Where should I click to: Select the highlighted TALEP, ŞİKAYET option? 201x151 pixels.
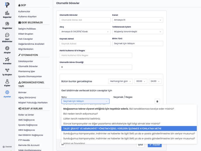(129, 129)
